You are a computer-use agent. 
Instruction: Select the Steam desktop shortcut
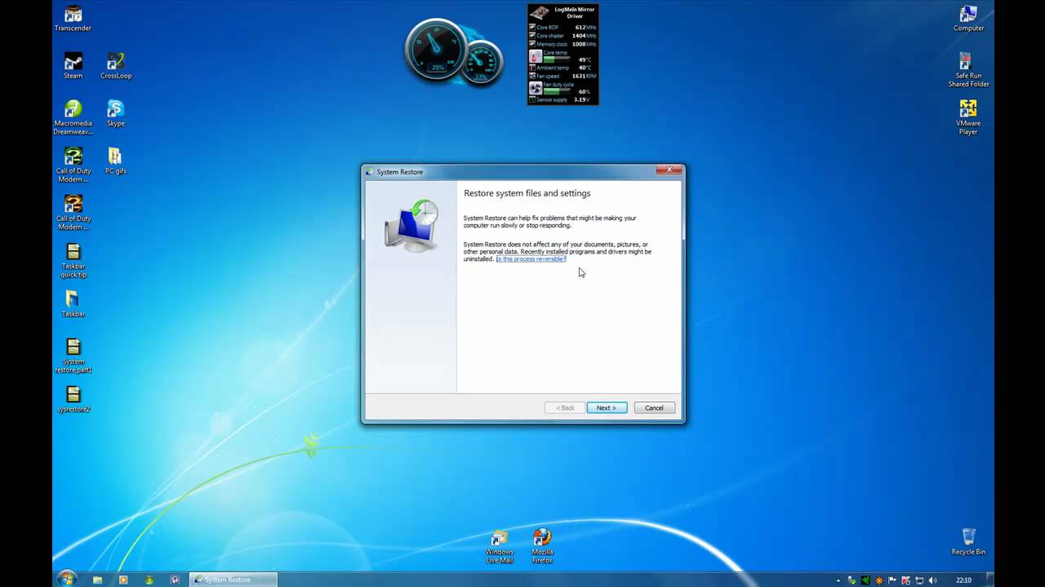coord(73,66)
